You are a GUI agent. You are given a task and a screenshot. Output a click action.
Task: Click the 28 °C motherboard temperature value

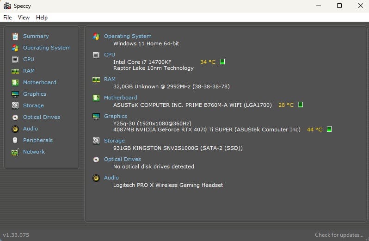click(286, 105)
